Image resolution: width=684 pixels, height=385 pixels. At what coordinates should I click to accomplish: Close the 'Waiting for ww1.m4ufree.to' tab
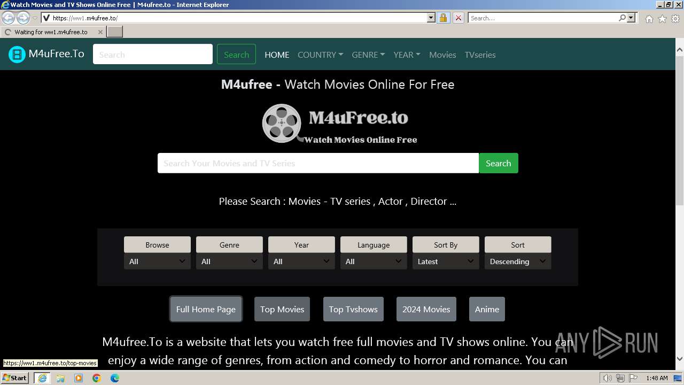coord(100,32)
